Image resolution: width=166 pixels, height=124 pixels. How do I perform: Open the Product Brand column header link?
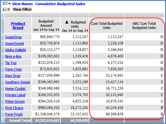(x=18, y=25)
